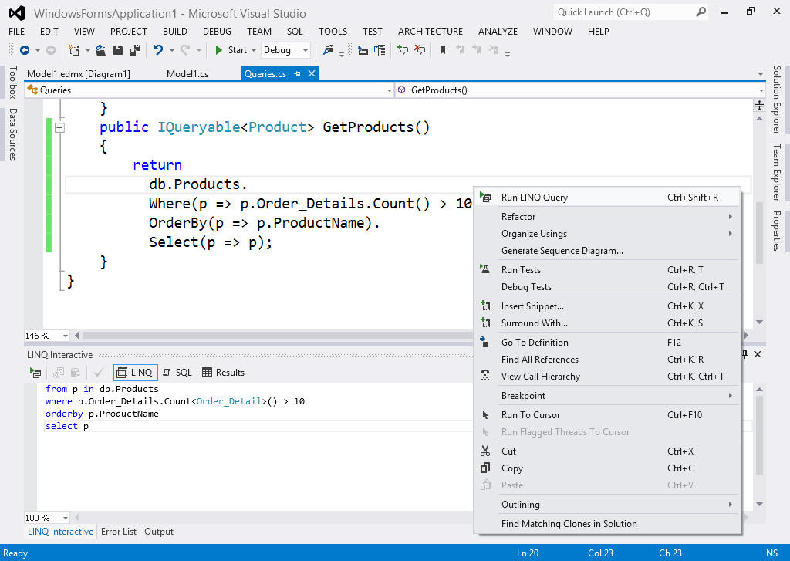Image resolution: width=790 pixels, height=561 pixels.
Task: Open the editor zoom level dropdown
Action: pyautogui.click(x=45, y=335)
